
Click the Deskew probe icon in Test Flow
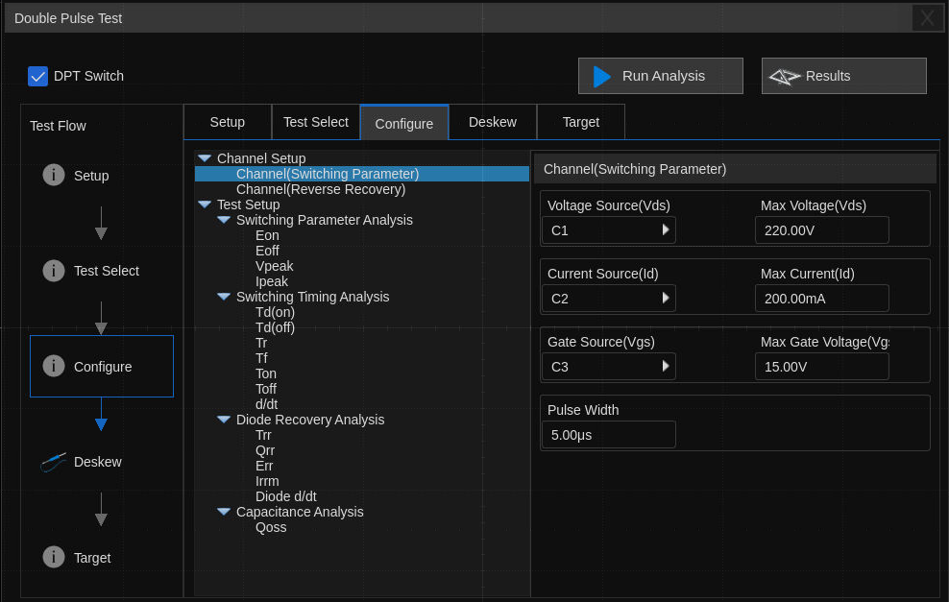(54, 462)
